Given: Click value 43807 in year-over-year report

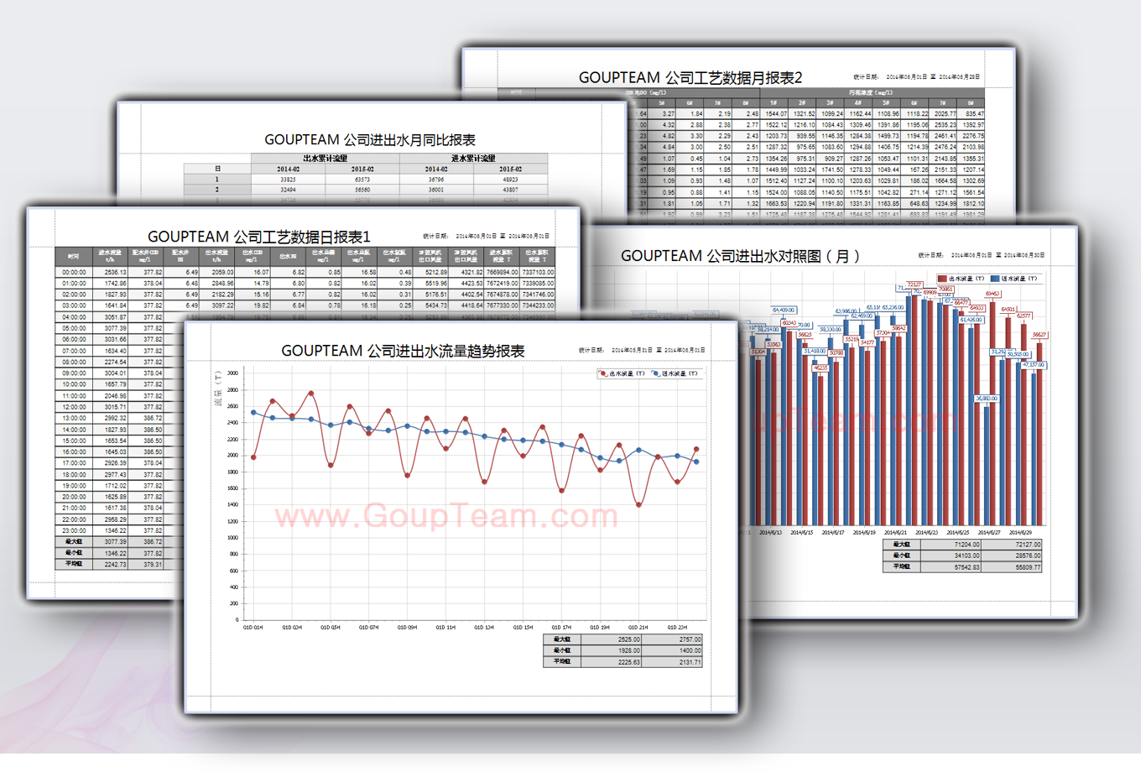Looking at the screenshot, I should pos(510,190).
